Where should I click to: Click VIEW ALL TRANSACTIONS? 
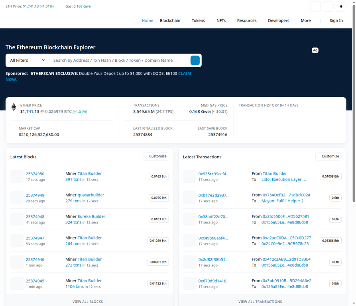click(260, 302)
